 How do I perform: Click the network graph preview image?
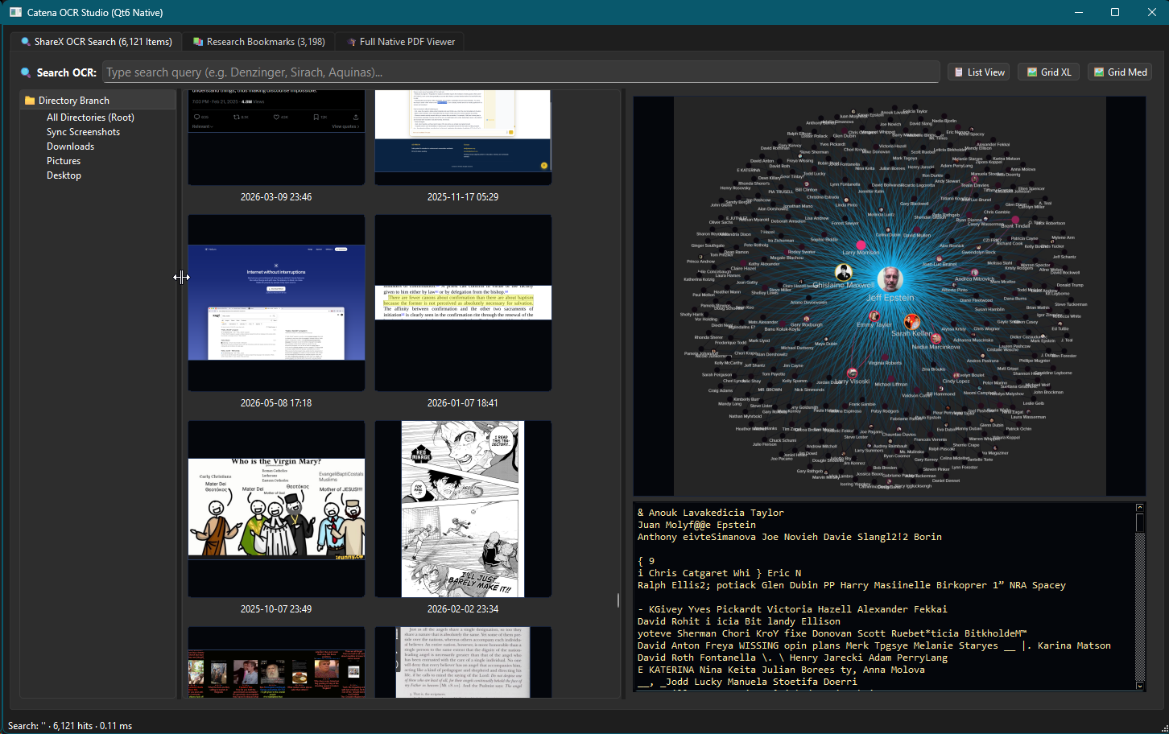[x=889, y=296]
